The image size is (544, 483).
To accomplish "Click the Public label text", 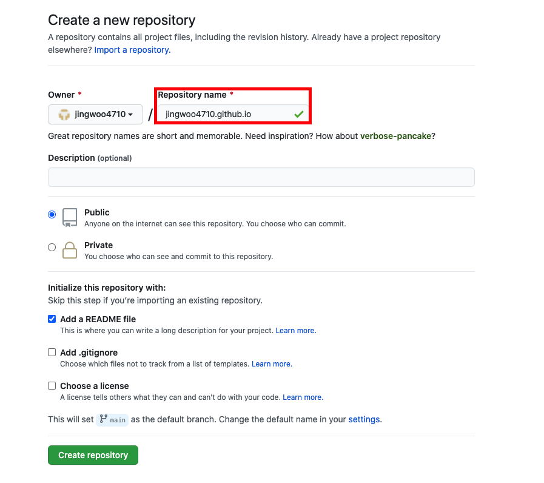I will [x=97, y=212].
